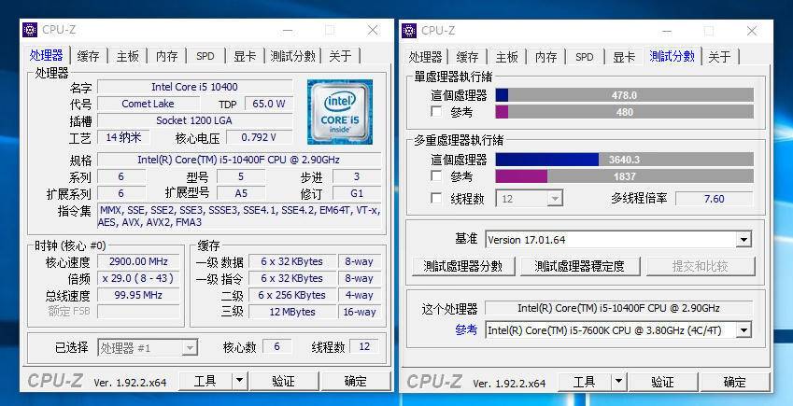Click the CPU-Z app icon in left window title bar
793x406 pixels.
pos(30,30)
